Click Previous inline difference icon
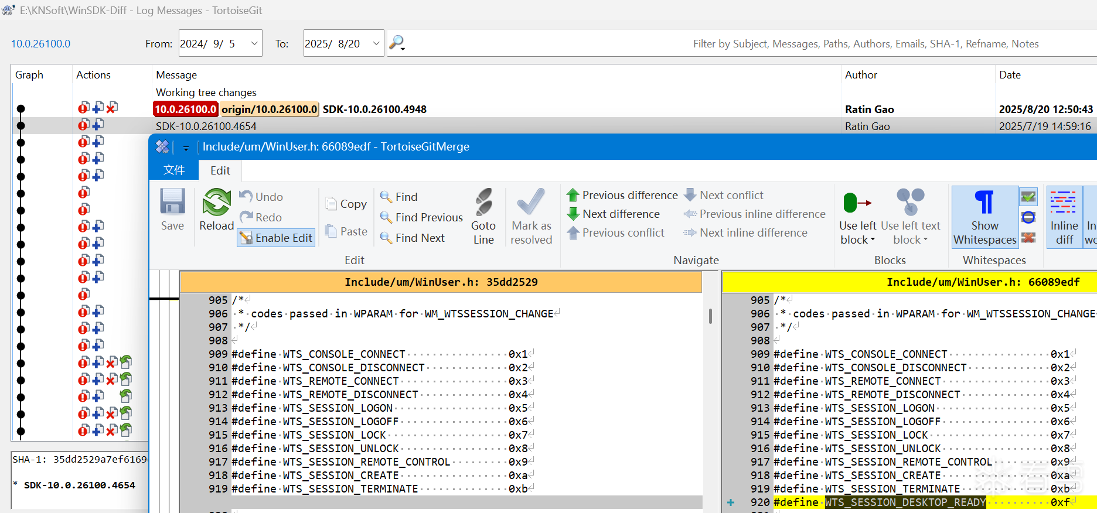 (690, 214)
